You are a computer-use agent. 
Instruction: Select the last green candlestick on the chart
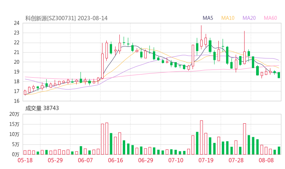click(279, 75)
